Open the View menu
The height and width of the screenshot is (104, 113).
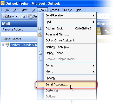(x=24, y=10)
